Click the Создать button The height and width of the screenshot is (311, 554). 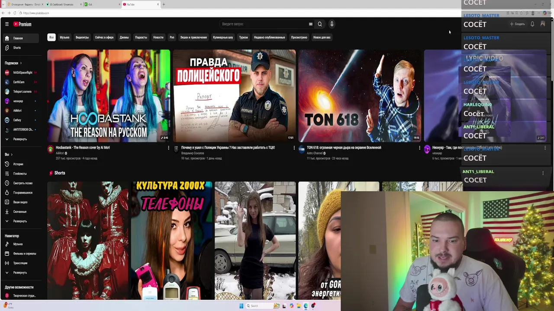click(517, 24)
